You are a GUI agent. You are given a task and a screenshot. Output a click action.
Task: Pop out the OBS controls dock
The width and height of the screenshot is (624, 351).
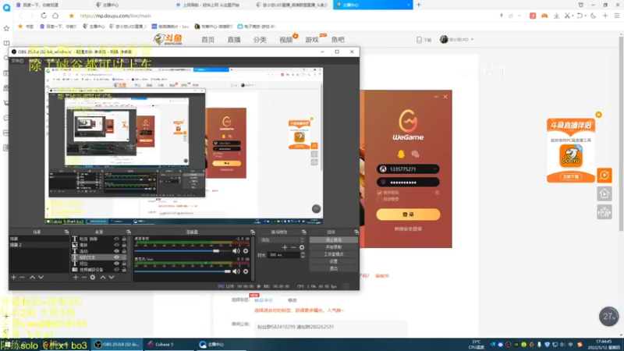pos(356,232)
